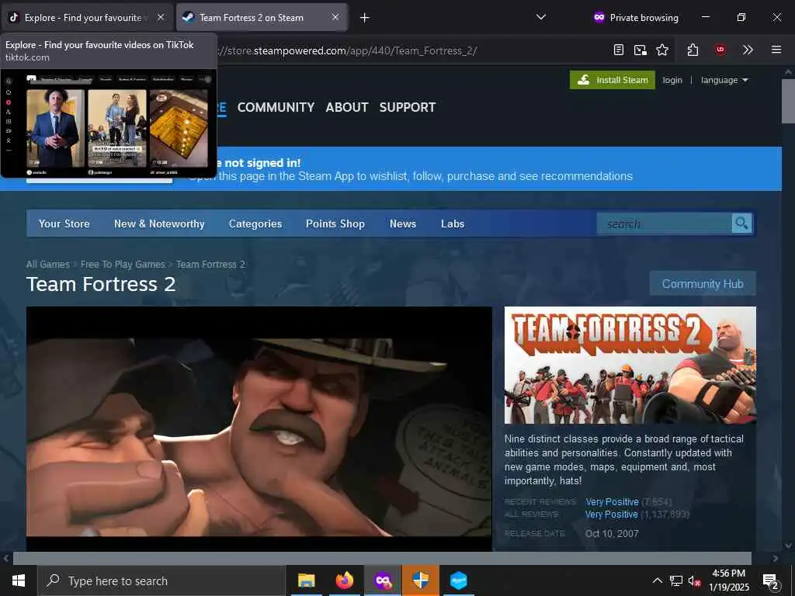
Task: Click the muted volume tray icon
Action: (695, 580)
